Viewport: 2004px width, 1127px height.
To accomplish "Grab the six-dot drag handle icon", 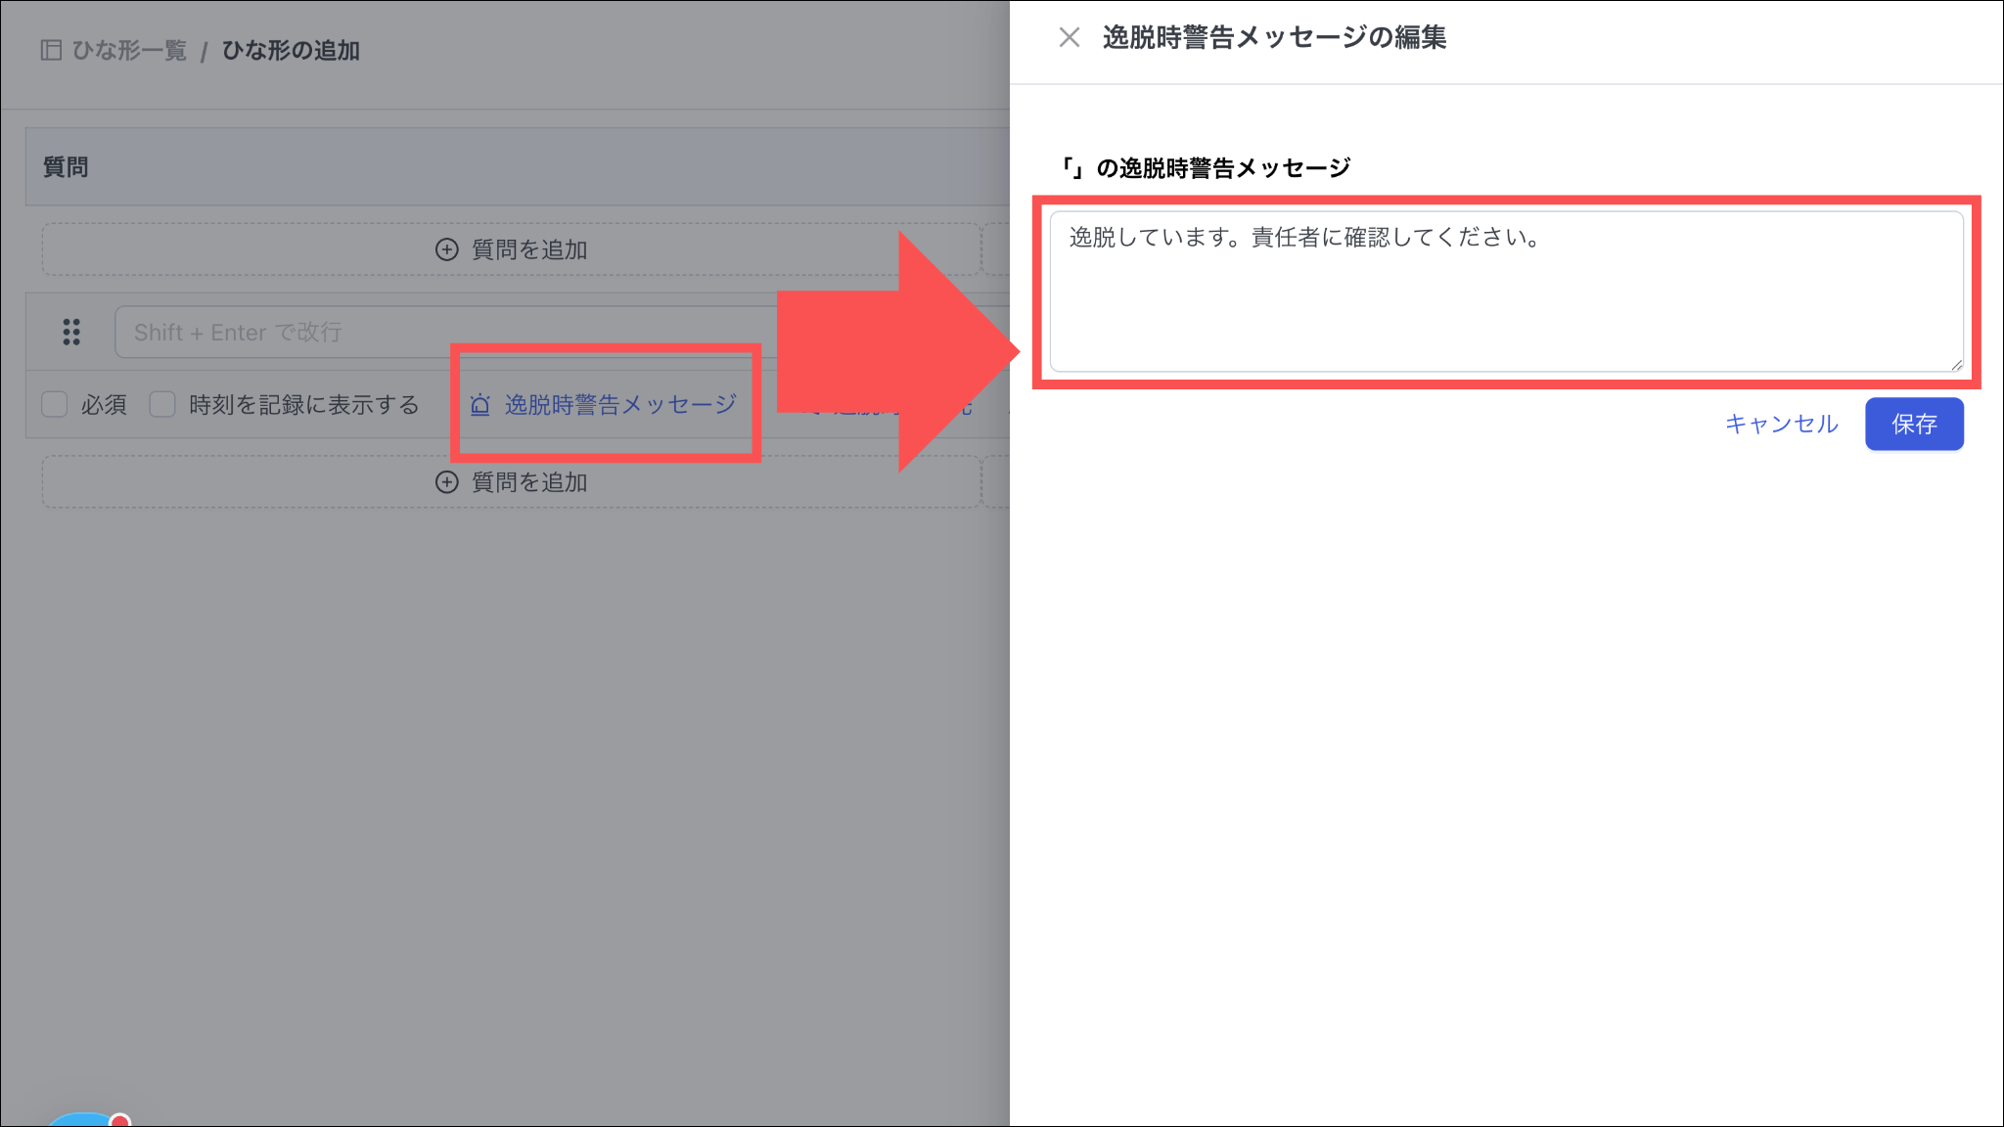I will [71, 333].
